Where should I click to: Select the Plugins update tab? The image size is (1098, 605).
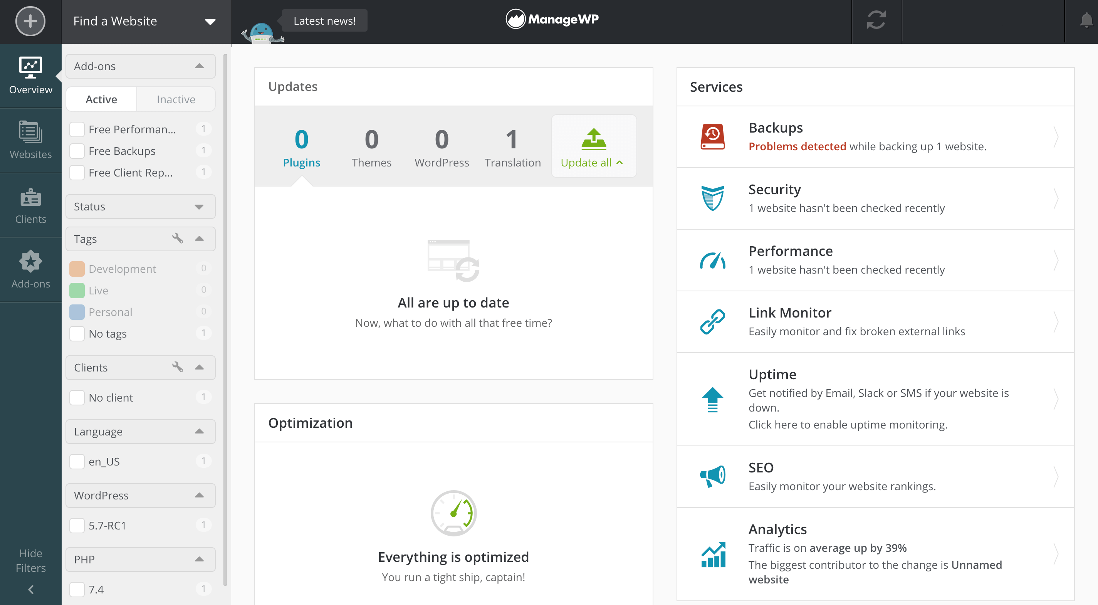pyautogui.click(x=302, y=147)
